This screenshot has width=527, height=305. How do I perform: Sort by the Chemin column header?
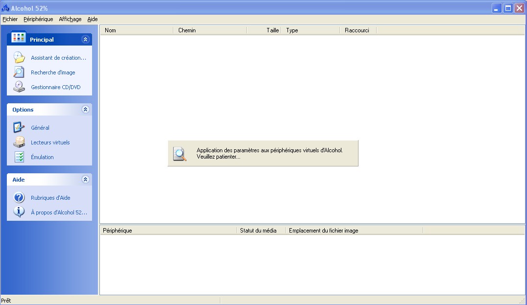(x=210, y=30)
